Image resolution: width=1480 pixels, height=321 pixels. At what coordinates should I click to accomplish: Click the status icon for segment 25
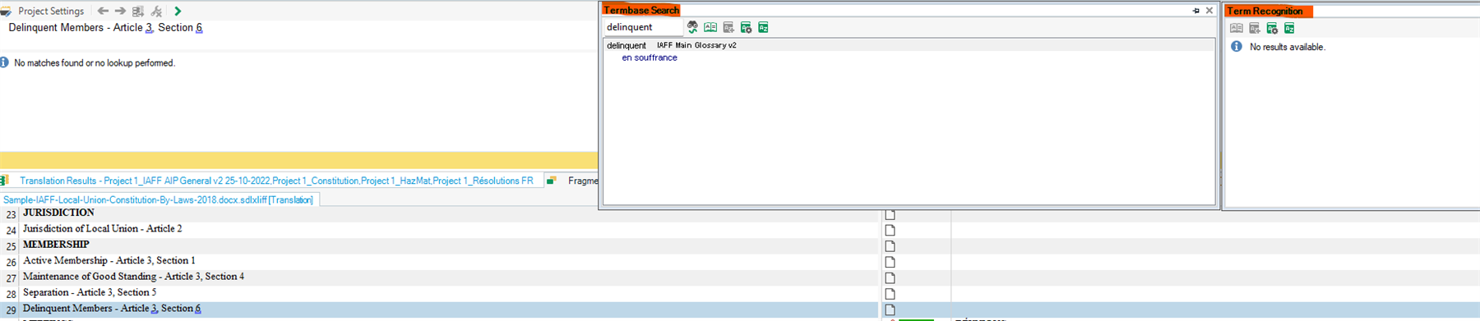[890, 245]
